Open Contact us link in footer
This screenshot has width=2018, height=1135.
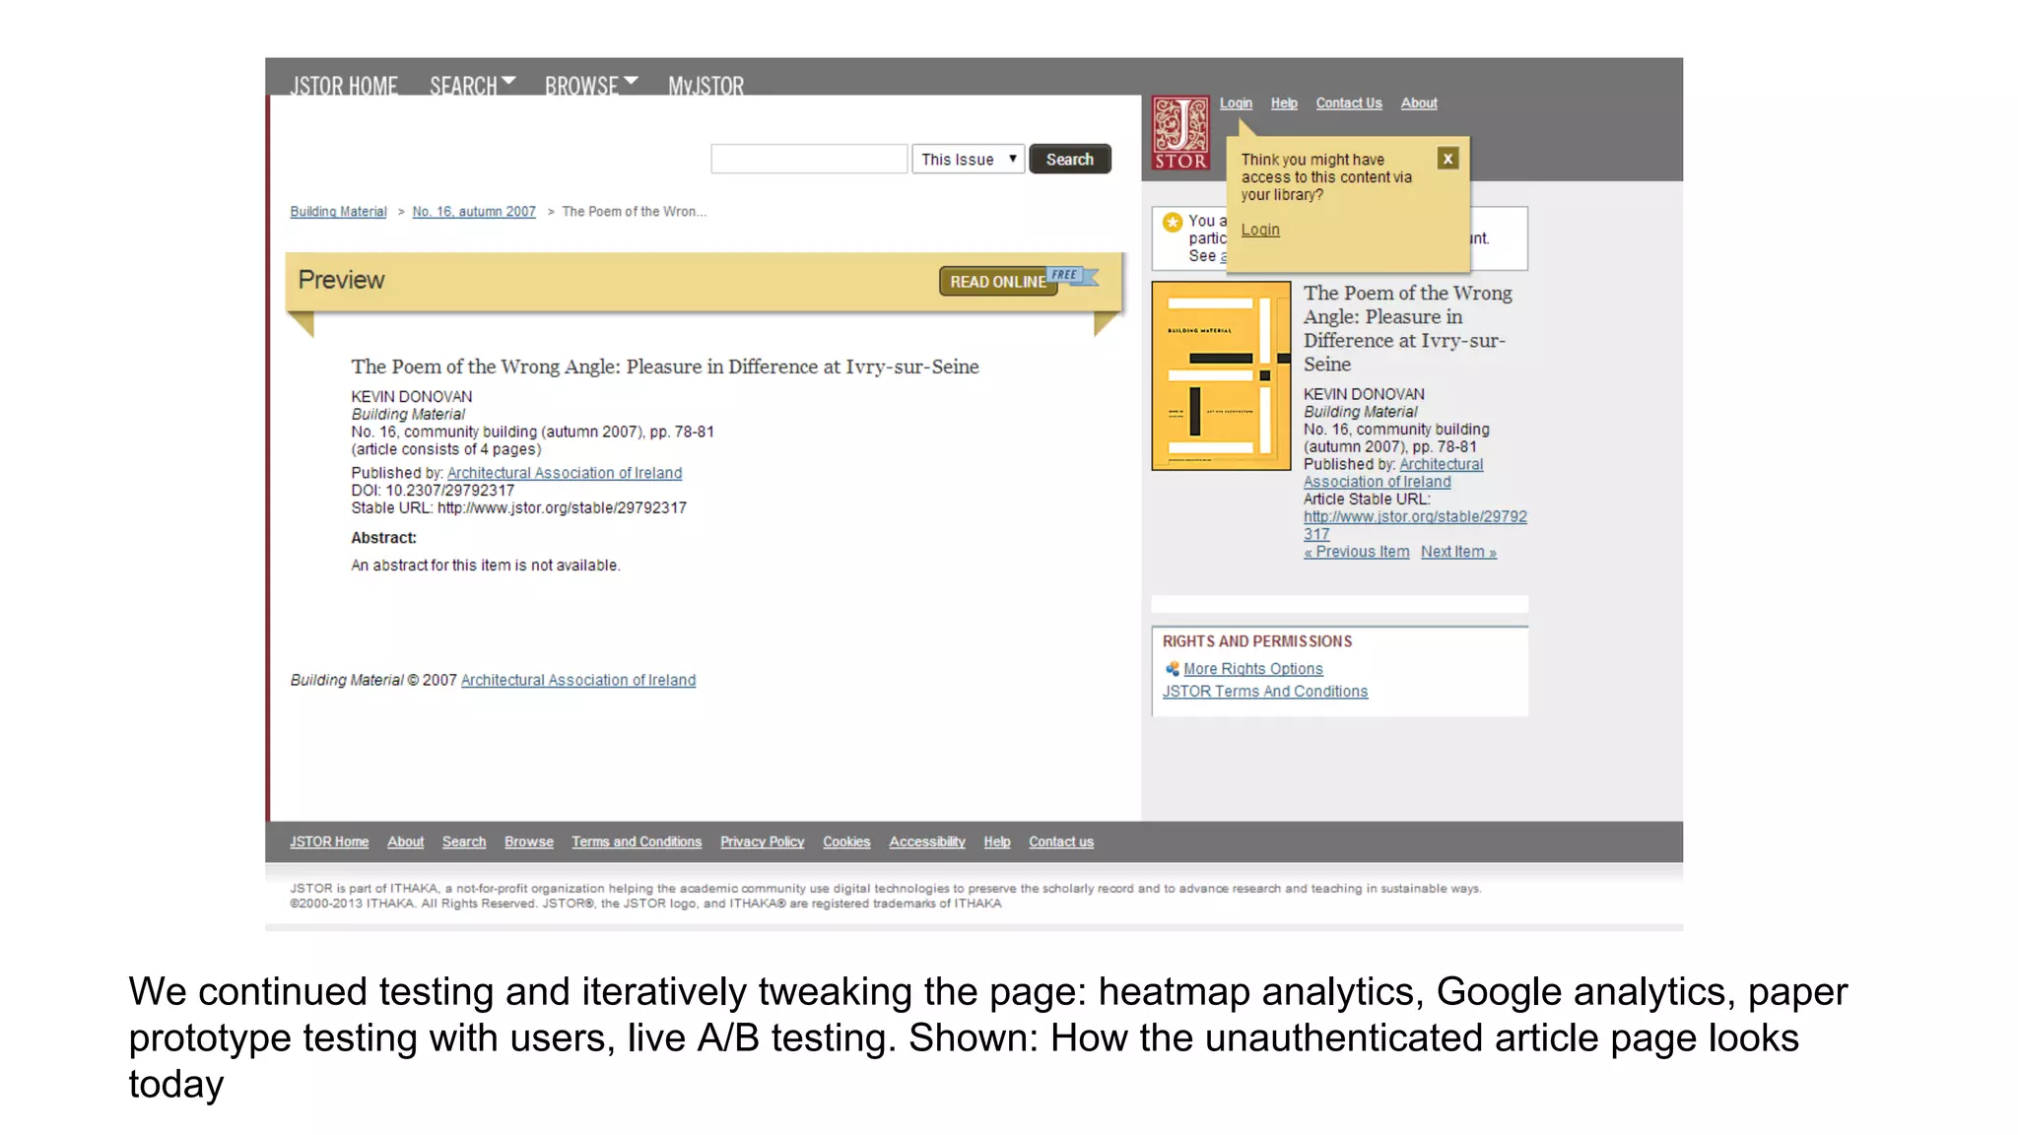click(x=1061, y=842)
